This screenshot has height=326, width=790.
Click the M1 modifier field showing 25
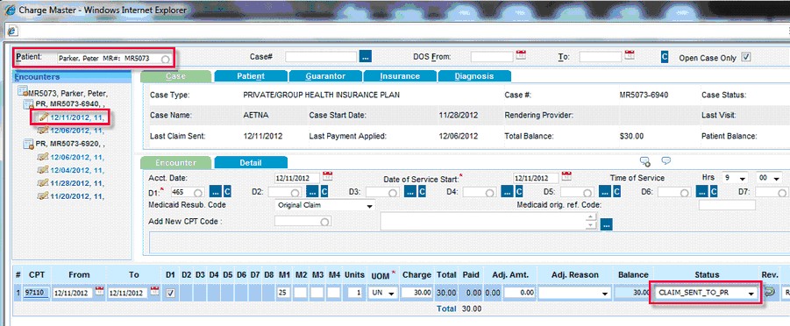(284, 292)
